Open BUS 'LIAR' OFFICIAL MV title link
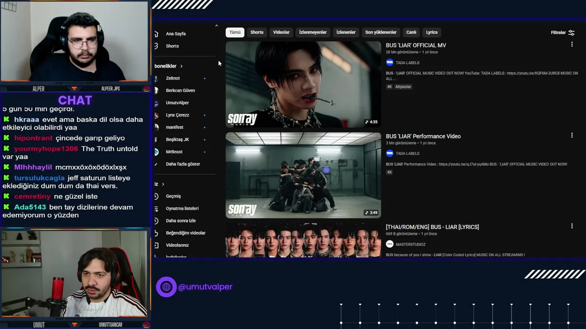 tap(416, 45)
